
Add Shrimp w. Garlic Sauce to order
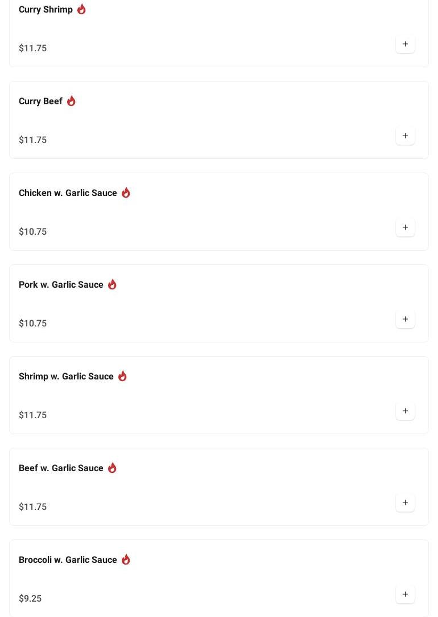[x=405, y=411]
